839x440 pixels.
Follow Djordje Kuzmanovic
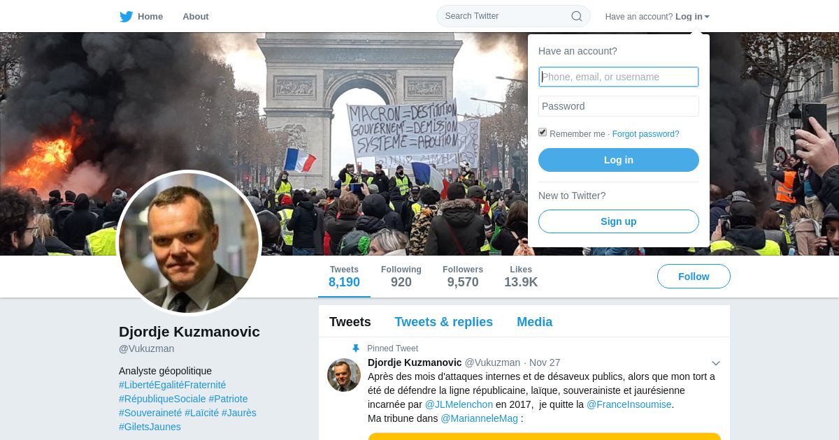point(694,277)
